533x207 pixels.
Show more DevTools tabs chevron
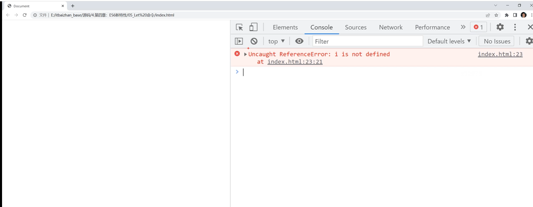coord(463,27)
